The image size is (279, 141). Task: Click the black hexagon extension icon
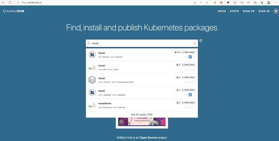(228, 3)
